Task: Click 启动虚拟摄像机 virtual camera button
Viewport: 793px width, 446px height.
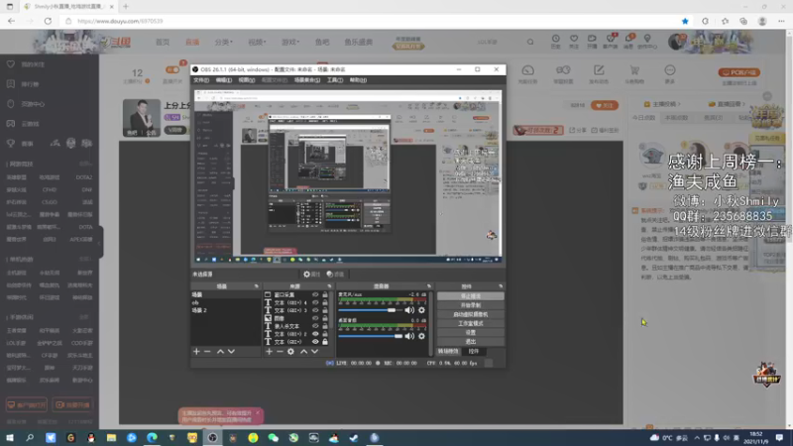Action: (x=470, y=314)
